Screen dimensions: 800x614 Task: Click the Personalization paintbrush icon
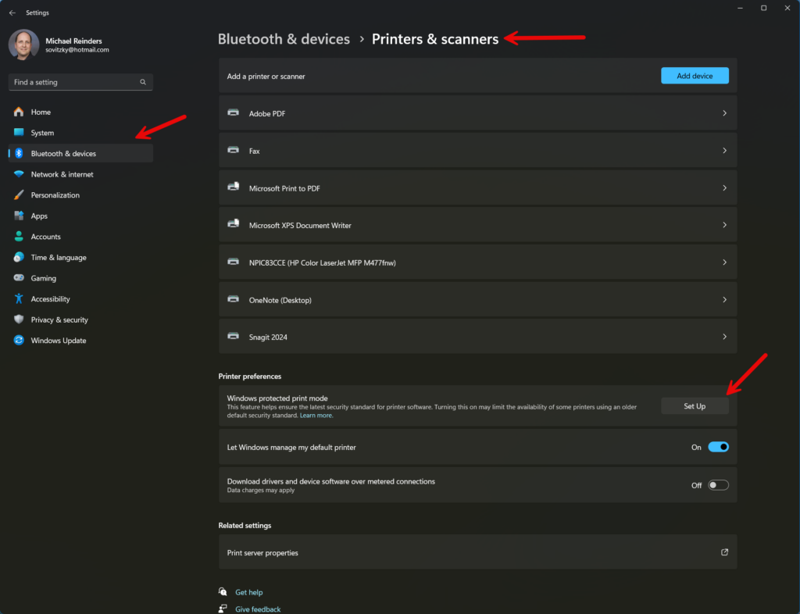(19, 195)
